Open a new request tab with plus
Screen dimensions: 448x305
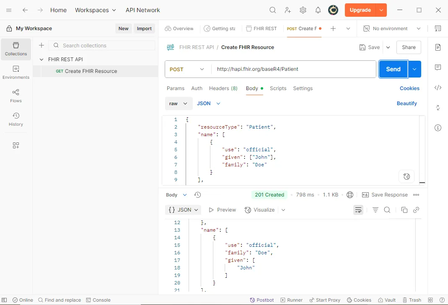pos(333,28)
